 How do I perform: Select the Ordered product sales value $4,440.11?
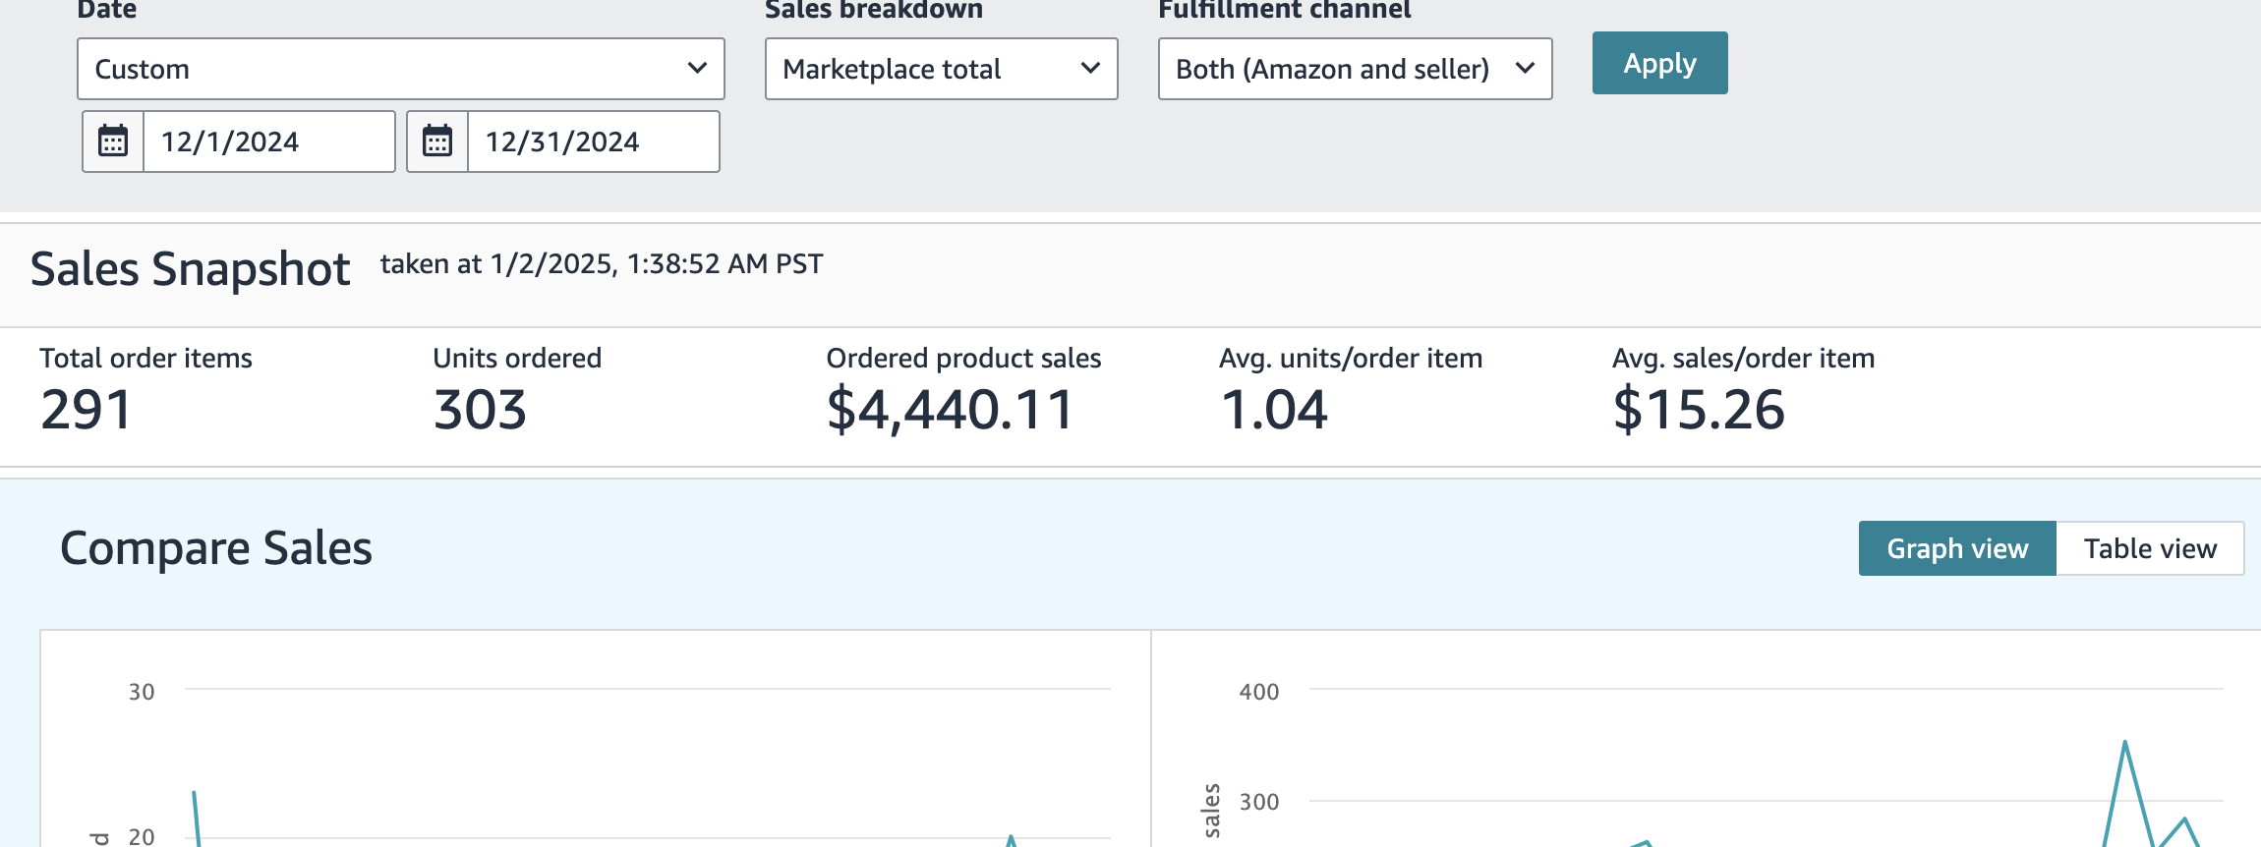point(950,410)
